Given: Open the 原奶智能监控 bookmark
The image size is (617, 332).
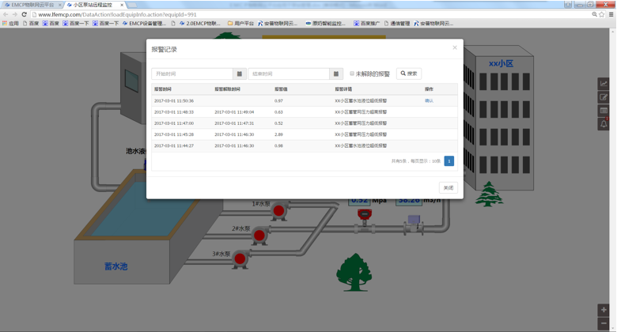Looking at the screenshot, I should [x=326, y=24].
